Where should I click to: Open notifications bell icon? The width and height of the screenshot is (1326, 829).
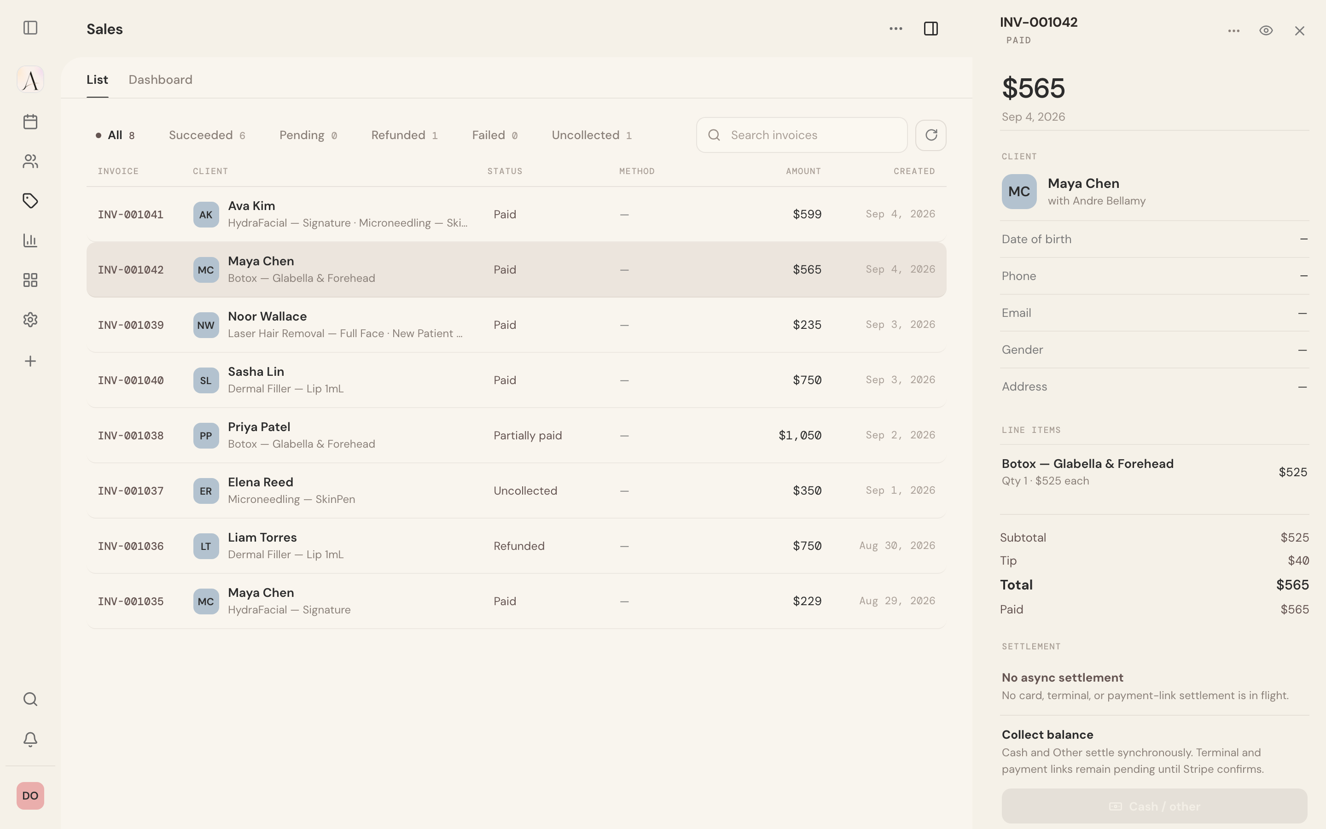coord(30,739)
